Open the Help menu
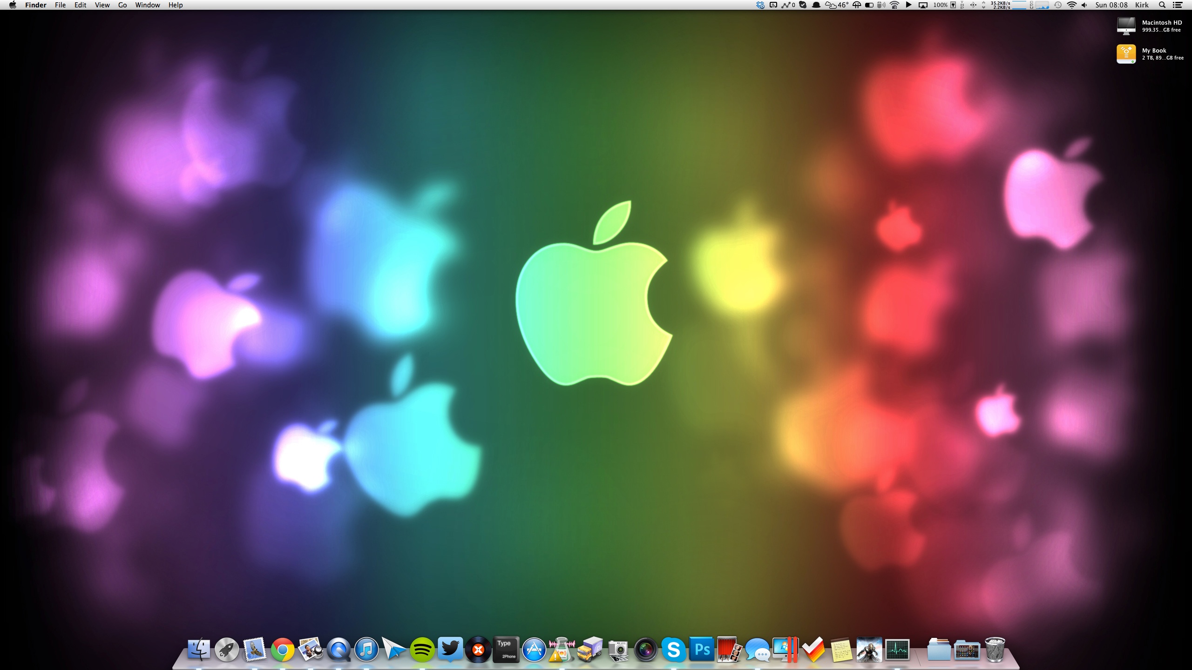 176,5
